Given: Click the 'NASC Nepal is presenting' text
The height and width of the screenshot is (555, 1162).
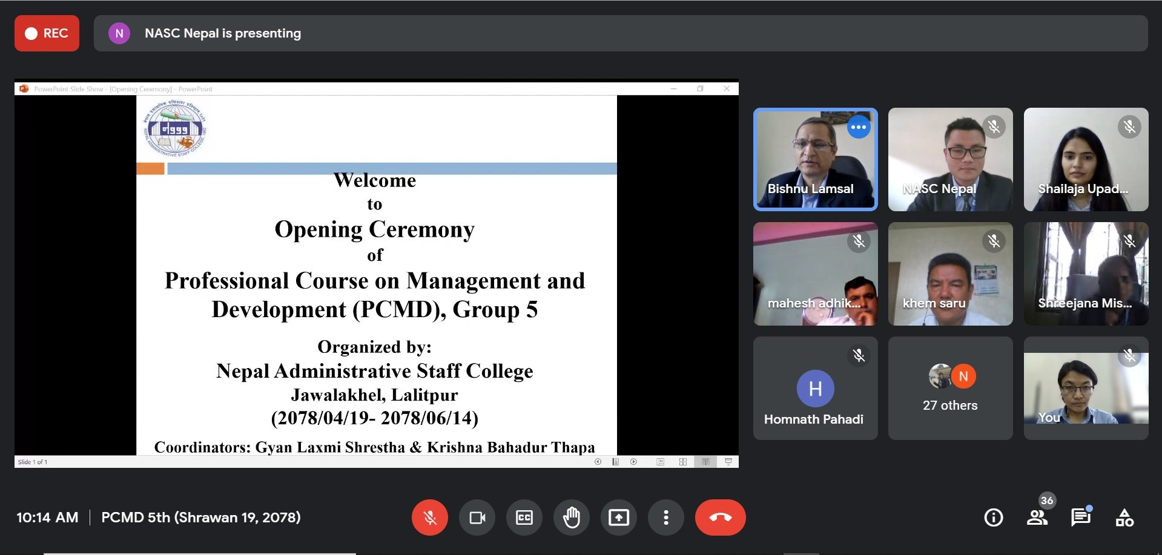Looking at the screenshot, I should [223, 33].
